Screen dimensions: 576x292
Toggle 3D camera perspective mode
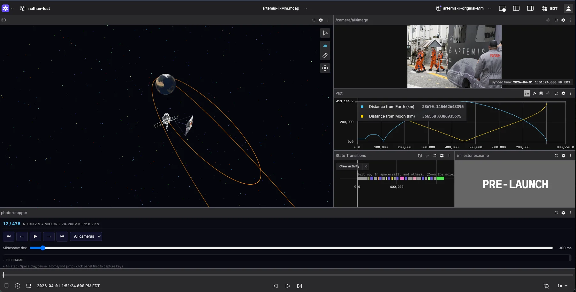pos(325,46)
